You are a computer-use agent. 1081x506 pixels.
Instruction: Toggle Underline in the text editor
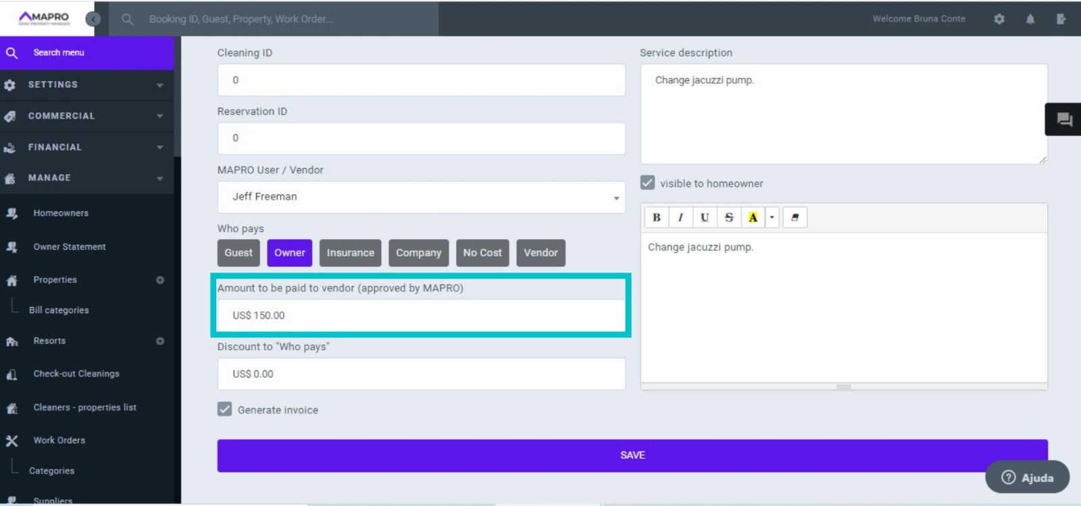(705, 217)
